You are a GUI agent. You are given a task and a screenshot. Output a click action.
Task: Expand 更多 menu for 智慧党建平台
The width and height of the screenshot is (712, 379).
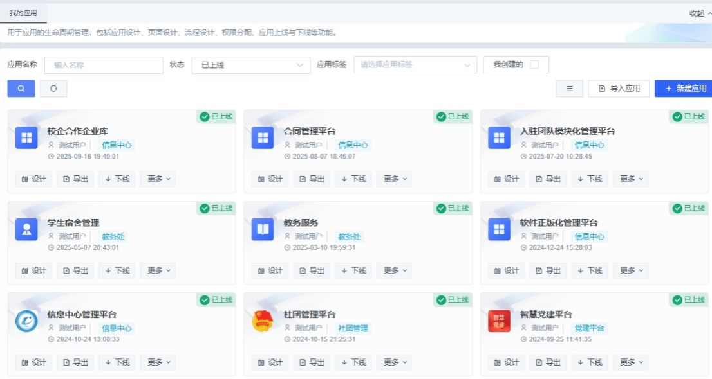[x=631, y=362]
